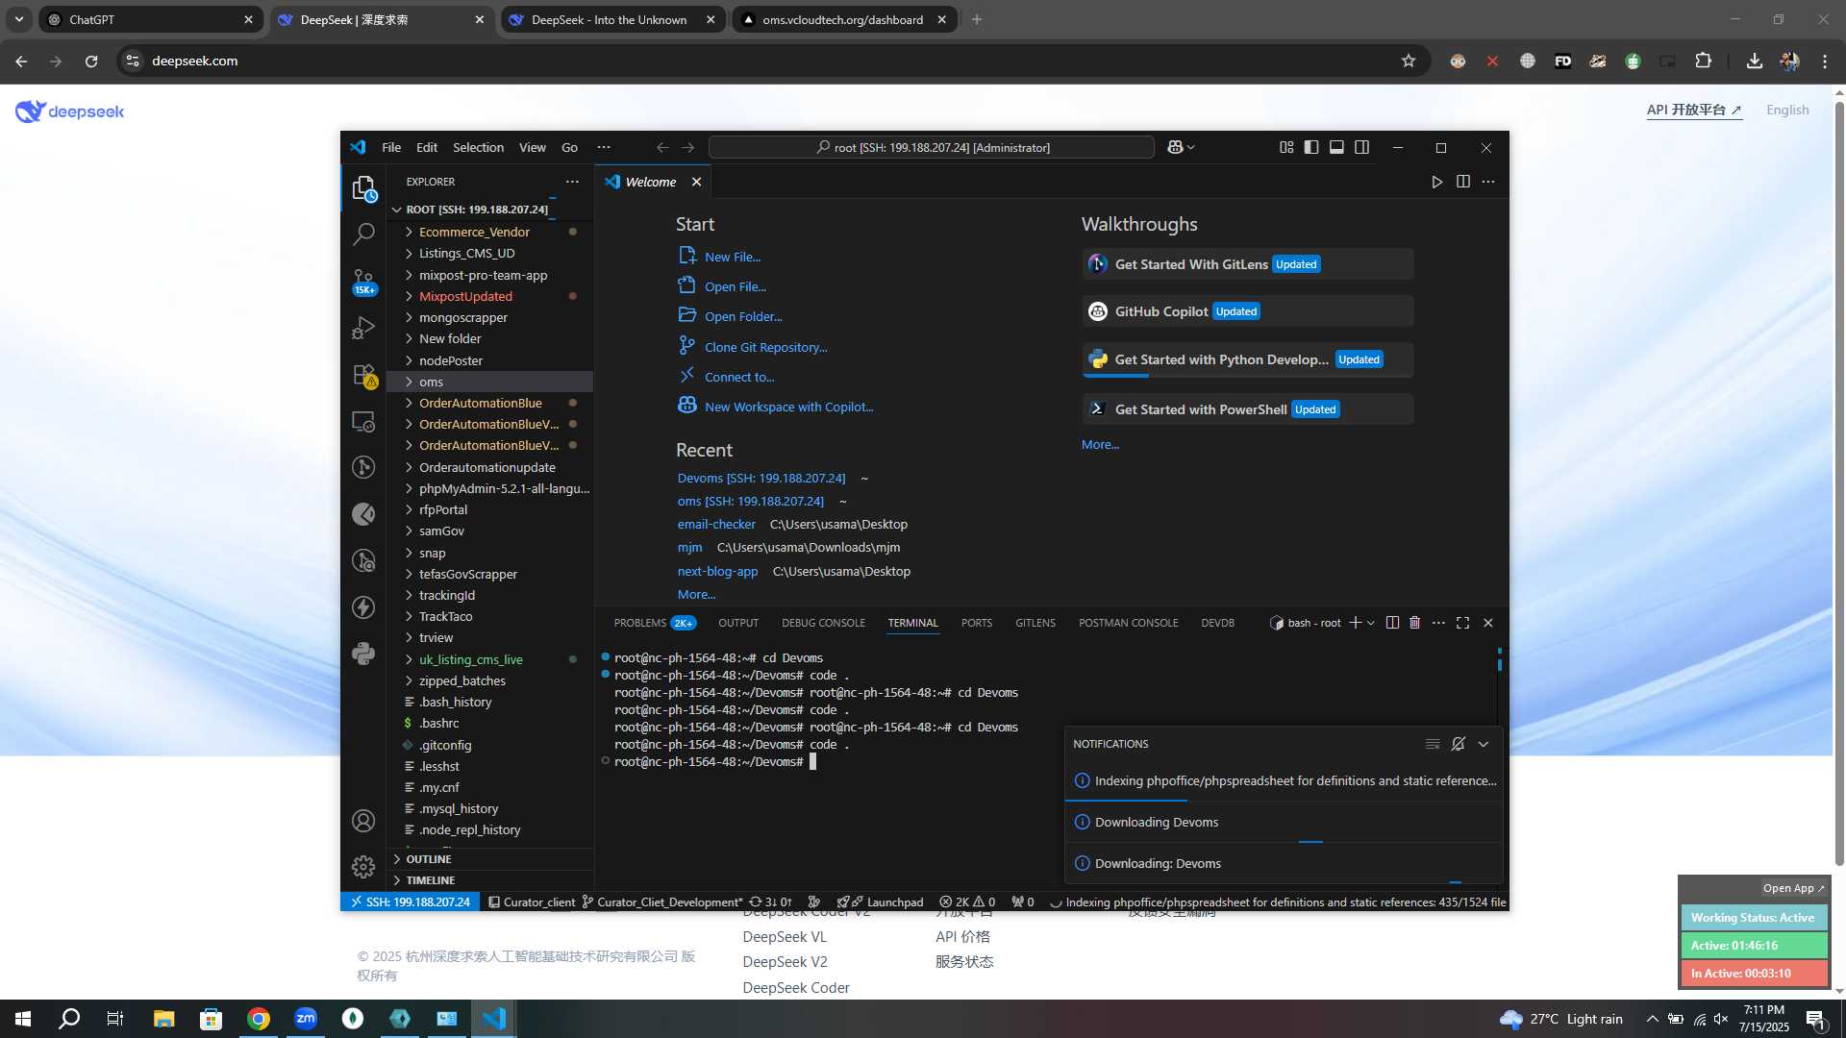Viewport: 1846px width, 1038px height.
Task: Reload the deepseek.com page
Action: (91, 61)
